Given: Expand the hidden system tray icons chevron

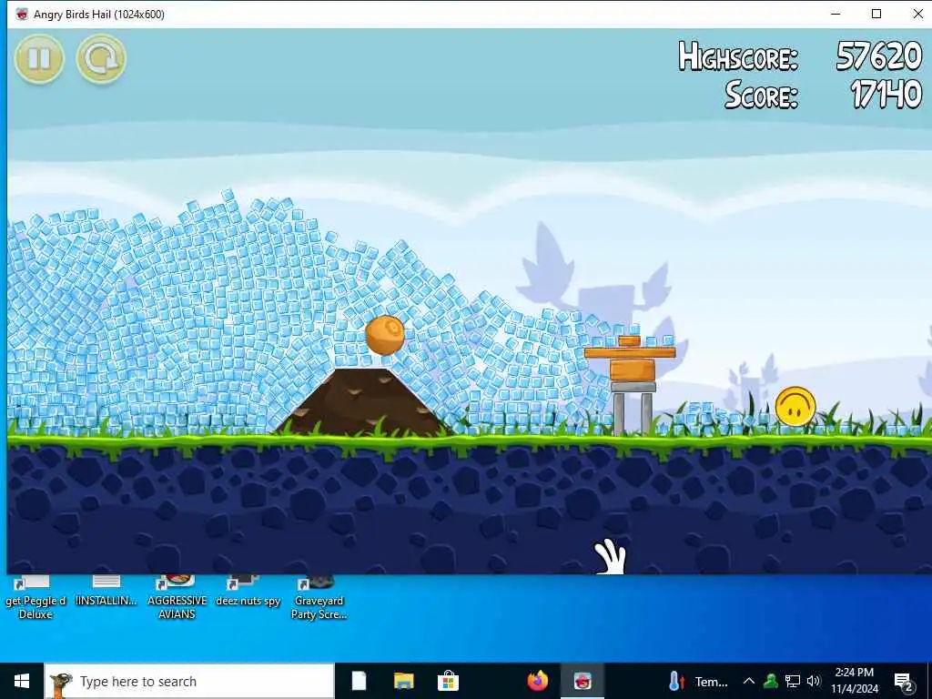Looking at the screenshot, I should pos(749,681).
